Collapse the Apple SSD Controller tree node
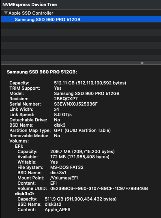The height and width of the screenshot is (218, 161). [x=6, y=13]
